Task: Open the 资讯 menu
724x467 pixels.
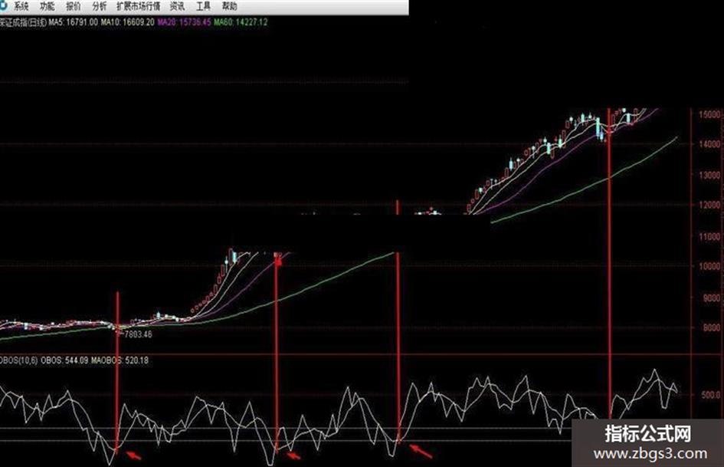Action: (x=177, y=6)
